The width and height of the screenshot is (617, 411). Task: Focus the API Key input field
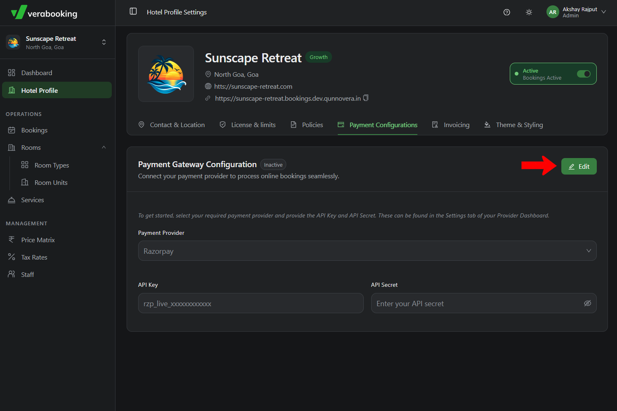click(251, 303)
